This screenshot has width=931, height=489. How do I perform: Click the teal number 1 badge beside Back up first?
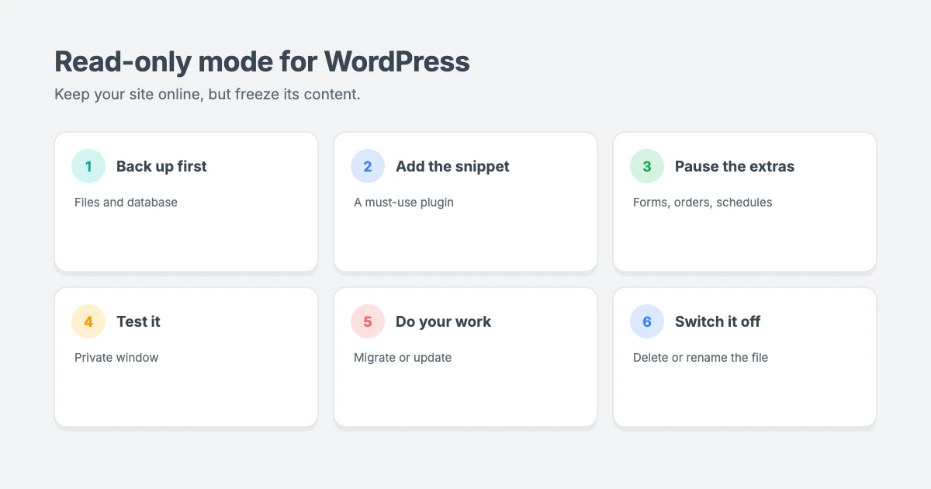click(x=88, y=166)
